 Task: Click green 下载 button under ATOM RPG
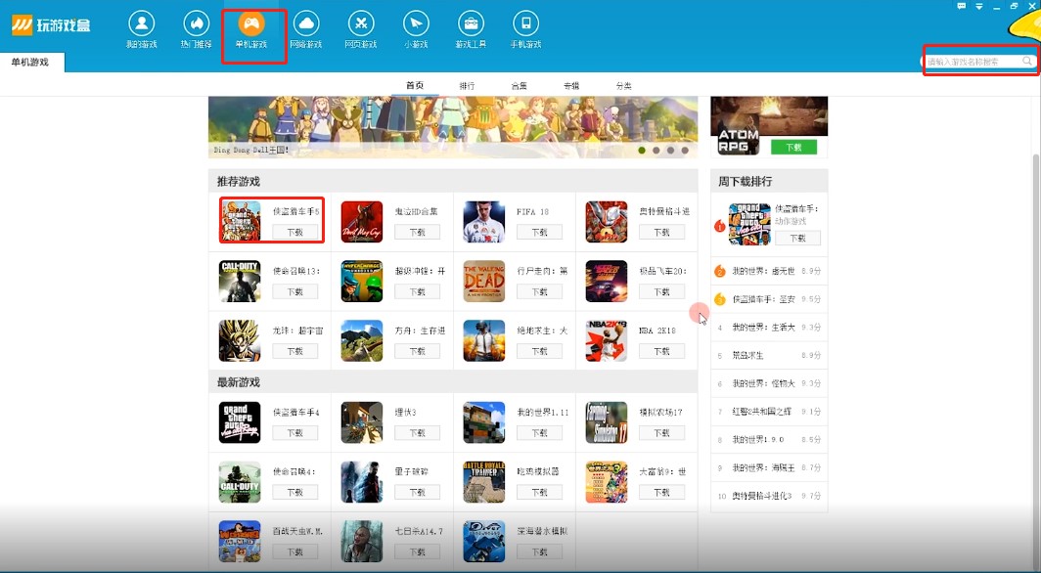[x=793, y=147]
